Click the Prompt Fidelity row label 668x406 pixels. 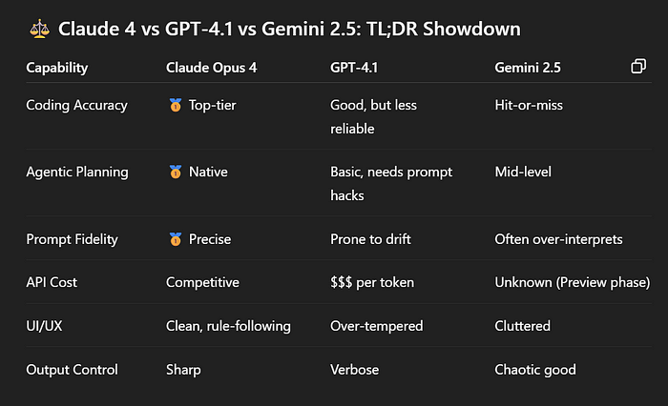pyautogui.click(x=72, y=239)
